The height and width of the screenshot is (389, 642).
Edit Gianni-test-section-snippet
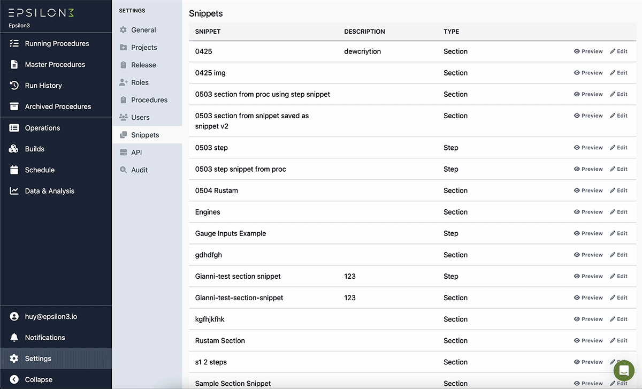(x=618, y=298)
